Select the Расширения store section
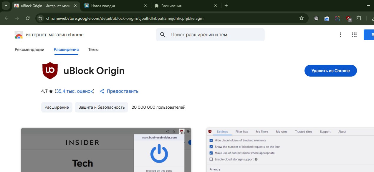Viewport: 374px width, 172px height. [66, 49]
